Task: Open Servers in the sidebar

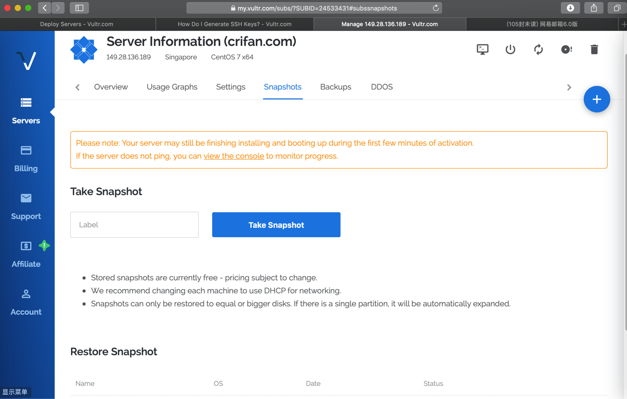Action: (x=26, y=110)
